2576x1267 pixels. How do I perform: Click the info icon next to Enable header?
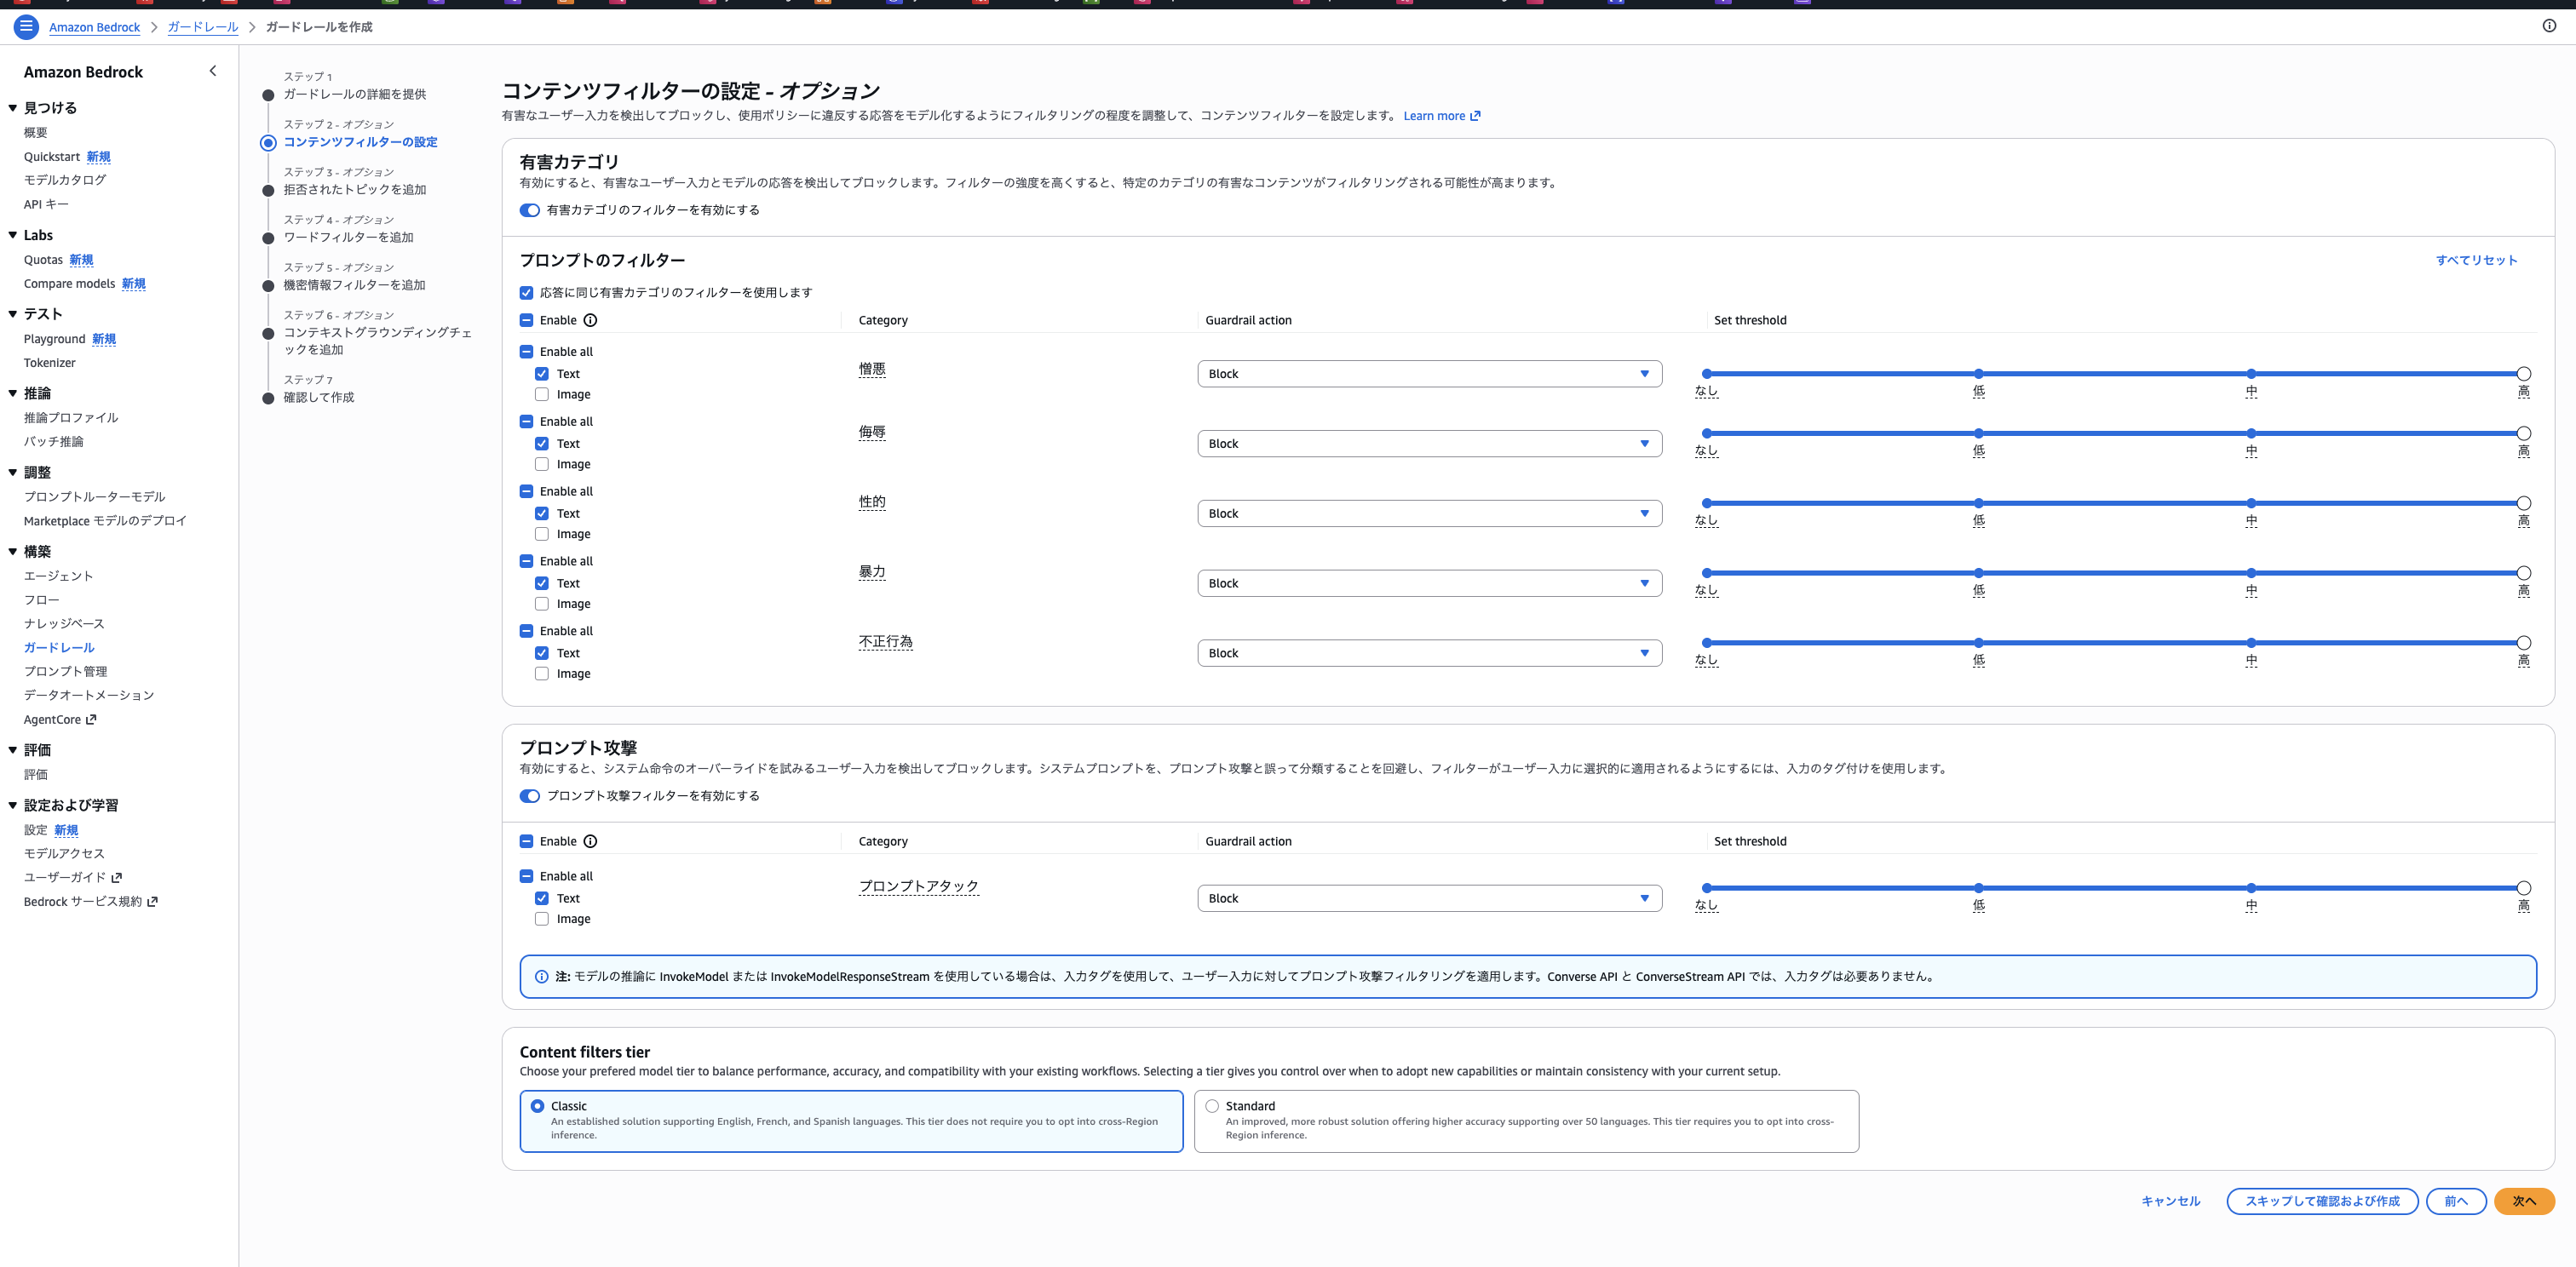coord(590,320)
